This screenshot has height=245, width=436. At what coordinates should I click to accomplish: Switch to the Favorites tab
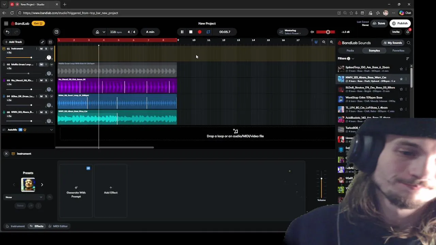[x=398, y=51]
